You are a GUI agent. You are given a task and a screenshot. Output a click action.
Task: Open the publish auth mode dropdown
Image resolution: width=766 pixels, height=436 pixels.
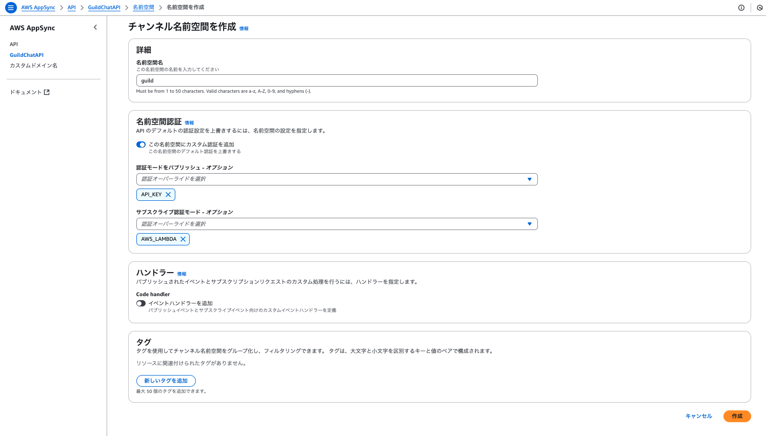(337, 179)
